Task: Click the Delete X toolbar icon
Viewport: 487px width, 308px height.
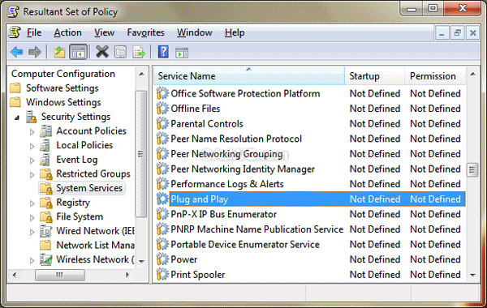Action: [x=102, y=52]
